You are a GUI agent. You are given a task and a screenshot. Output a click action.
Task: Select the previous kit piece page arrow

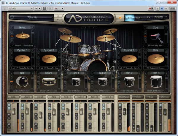click(x=85, y=28)
